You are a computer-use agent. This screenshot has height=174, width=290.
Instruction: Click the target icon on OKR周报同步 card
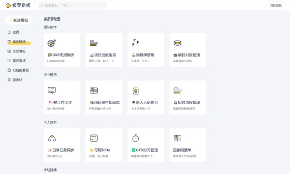(52, 43)
